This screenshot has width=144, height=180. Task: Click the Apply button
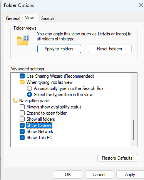(x=130, y=175)
